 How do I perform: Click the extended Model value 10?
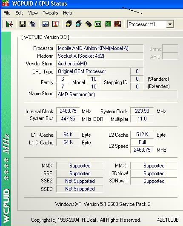click(x=94, y=87)
